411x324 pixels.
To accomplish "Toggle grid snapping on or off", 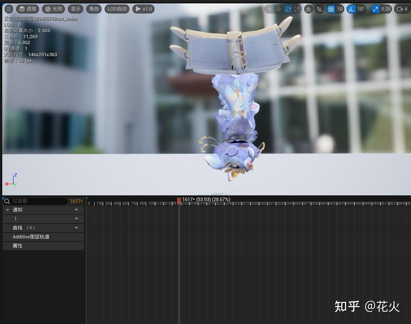I will click(x=331, y=9).
